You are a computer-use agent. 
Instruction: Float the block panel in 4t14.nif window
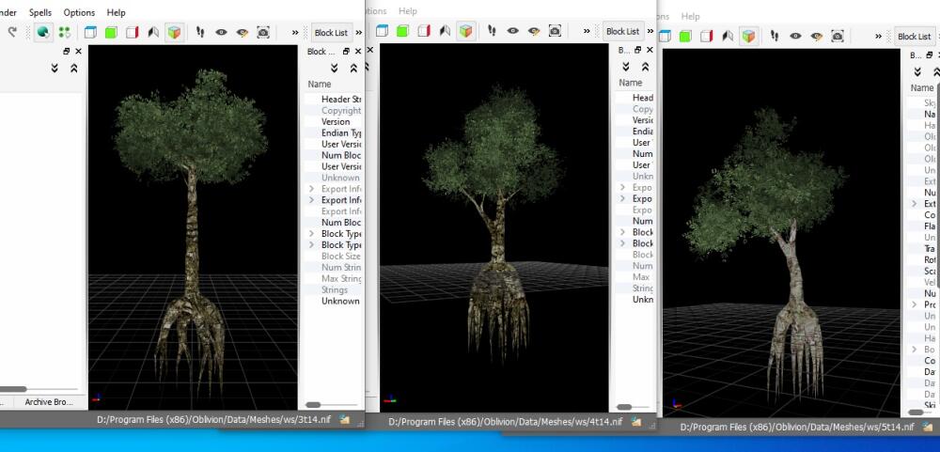point(638,51)
